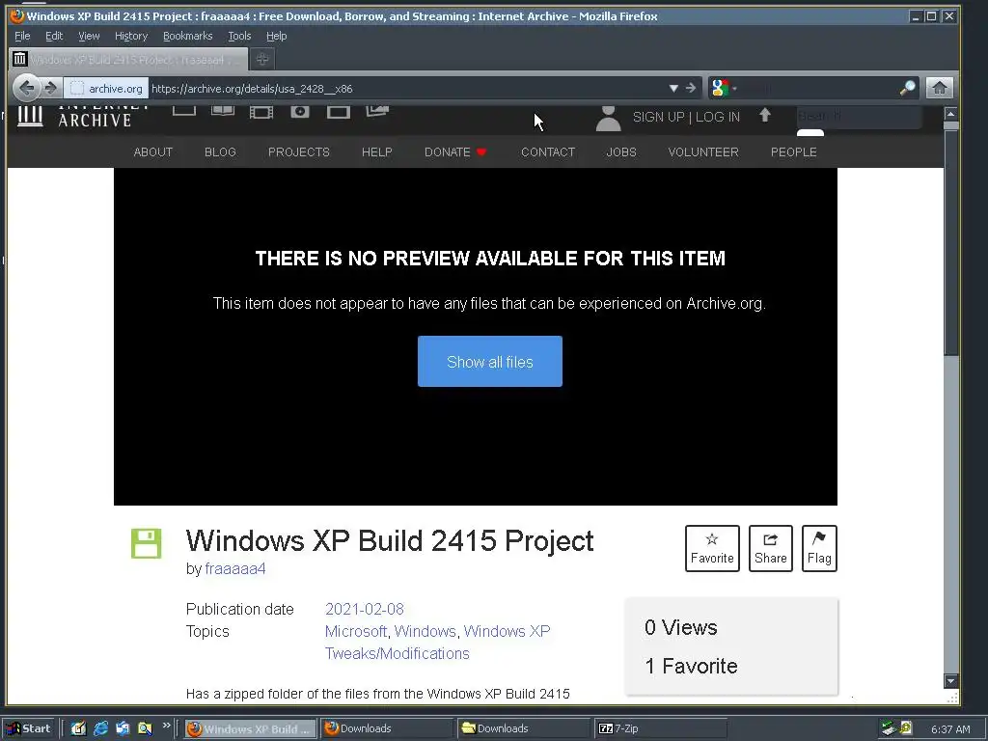This screenshot has width=988, height=741.
Task: Open the Internet Archive software icon
Action: (x=339, y=112)
